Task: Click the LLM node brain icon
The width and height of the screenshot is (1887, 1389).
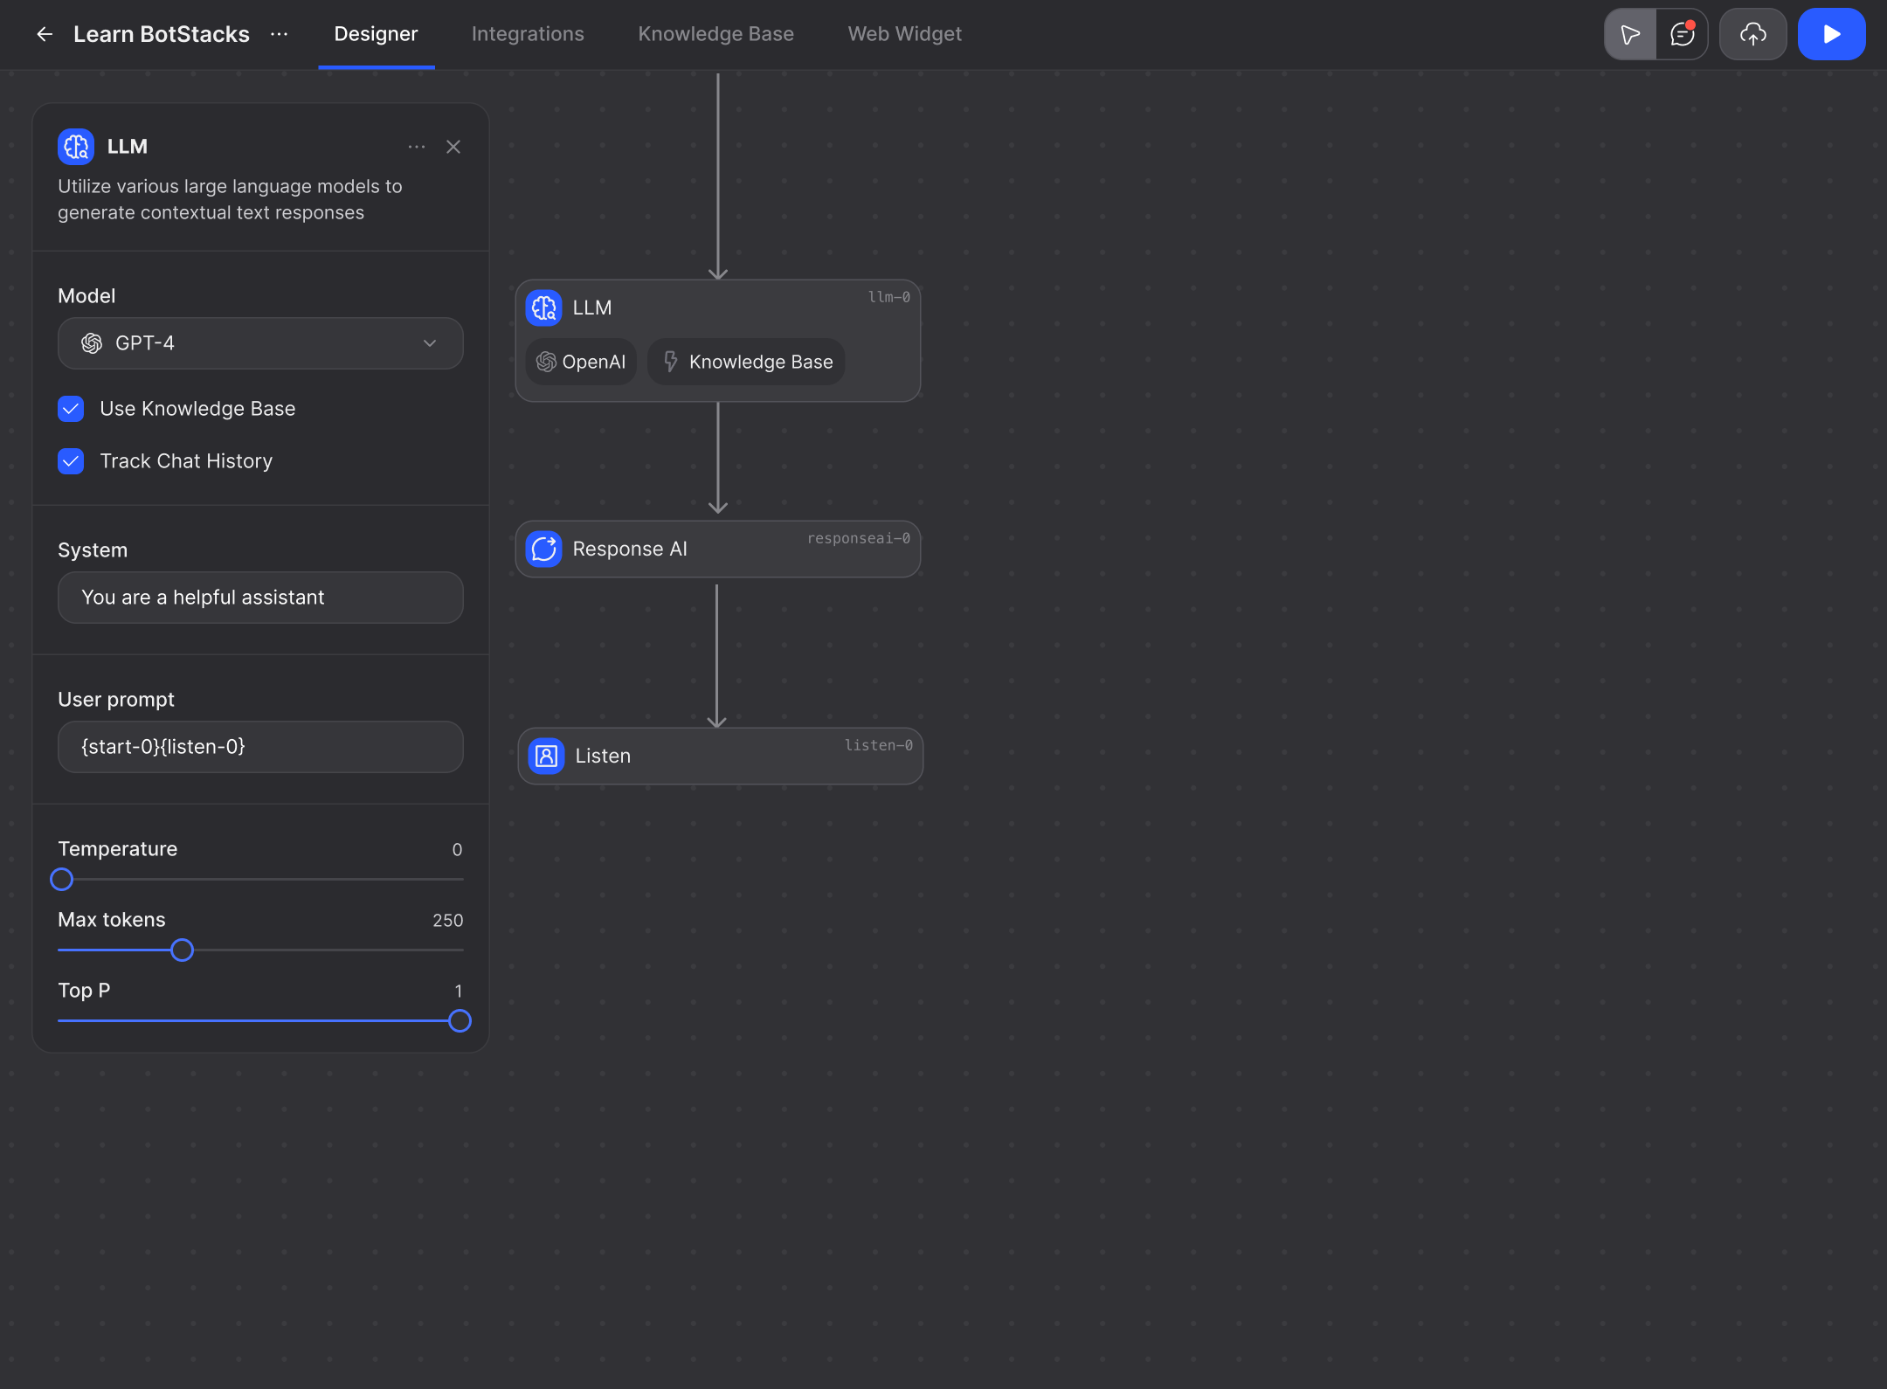Action: (544, 308)
